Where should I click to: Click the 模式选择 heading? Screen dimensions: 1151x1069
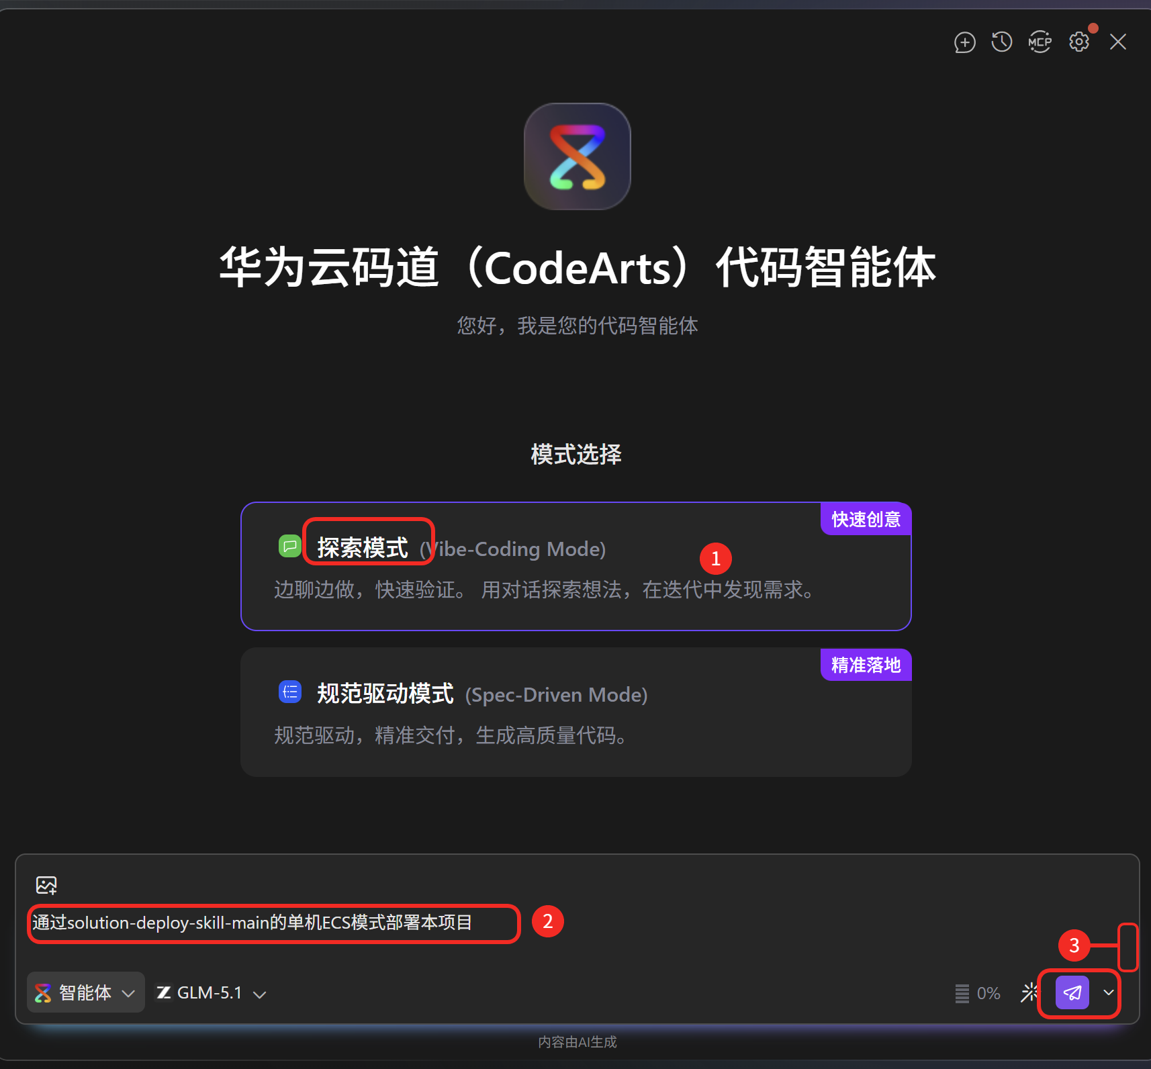pyautogui.click(x=576, y=455)
